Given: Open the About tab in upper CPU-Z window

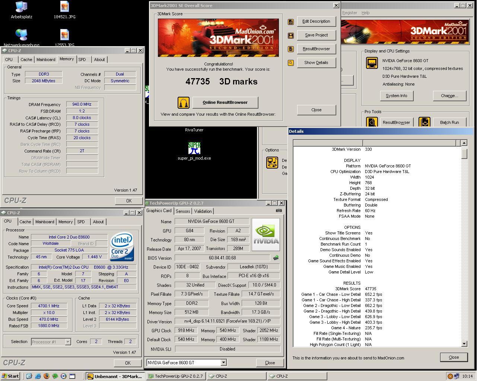Looking at the screenshot, I should (99, 60).
